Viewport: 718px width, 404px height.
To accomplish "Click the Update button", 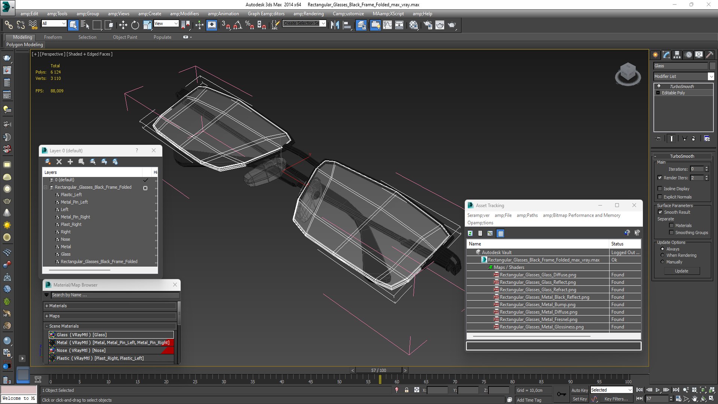I will click(x=681, y=271).
